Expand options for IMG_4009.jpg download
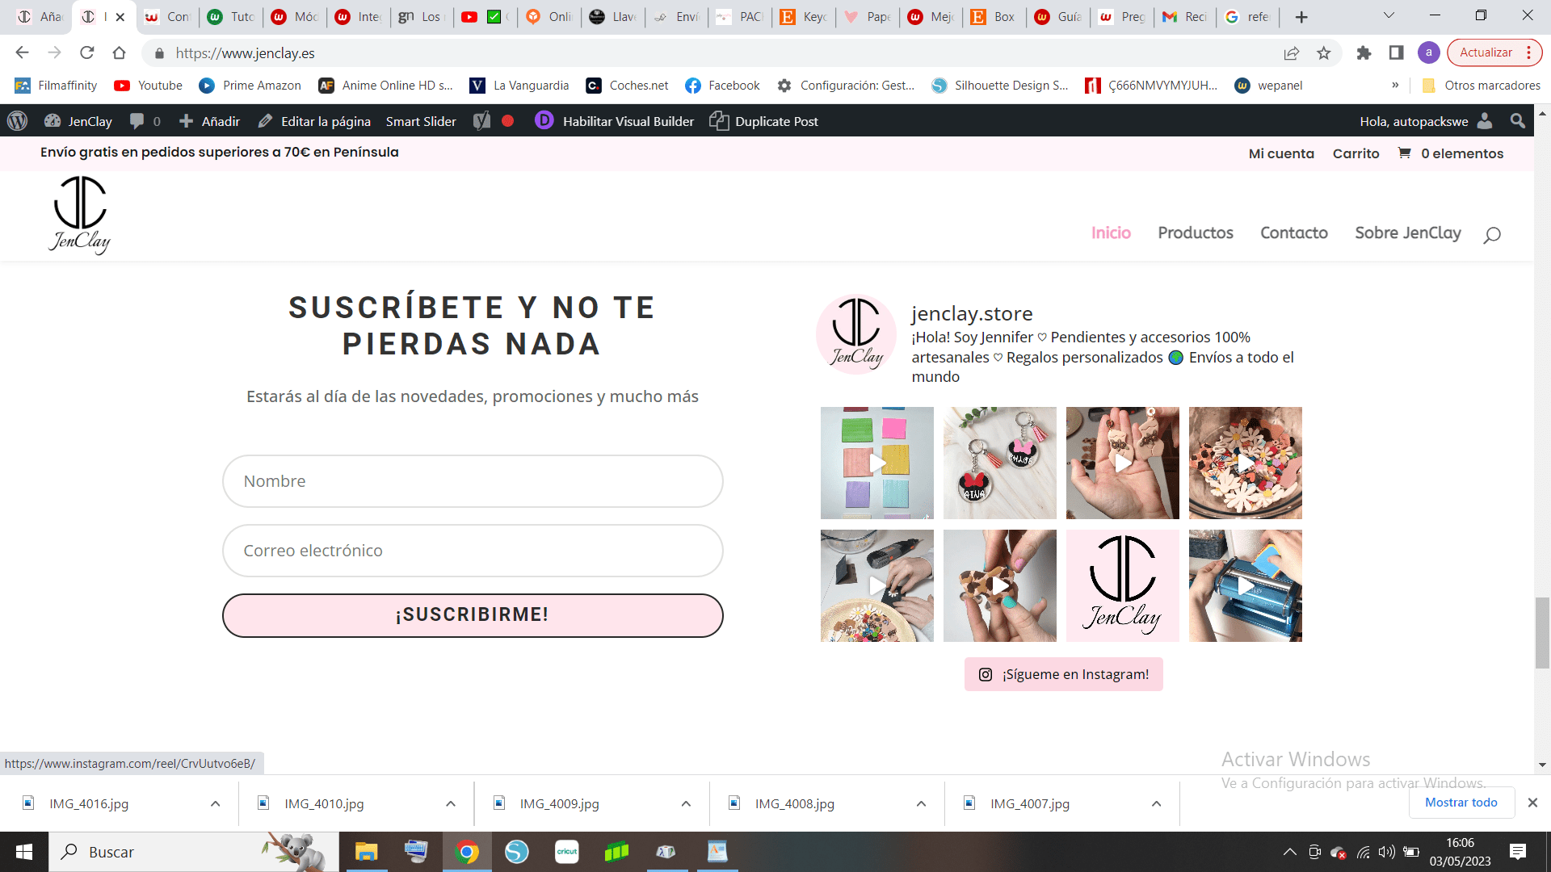Screen dimensions: 1551x872 (x=686, y=803)
